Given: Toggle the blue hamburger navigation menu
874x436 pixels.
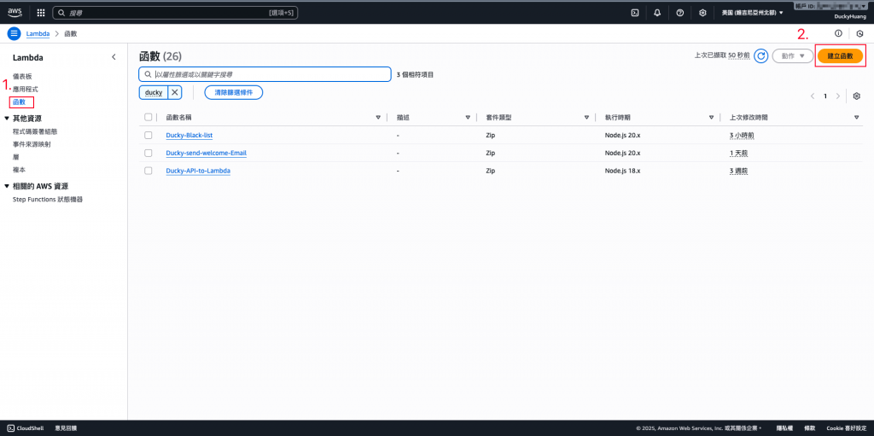Looking at the screenshot, I should click(x=14, y=33).
